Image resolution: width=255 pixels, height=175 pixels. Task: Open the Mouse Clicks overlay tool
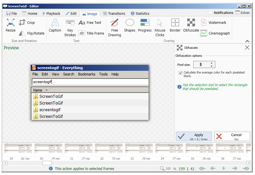(160, 28)
